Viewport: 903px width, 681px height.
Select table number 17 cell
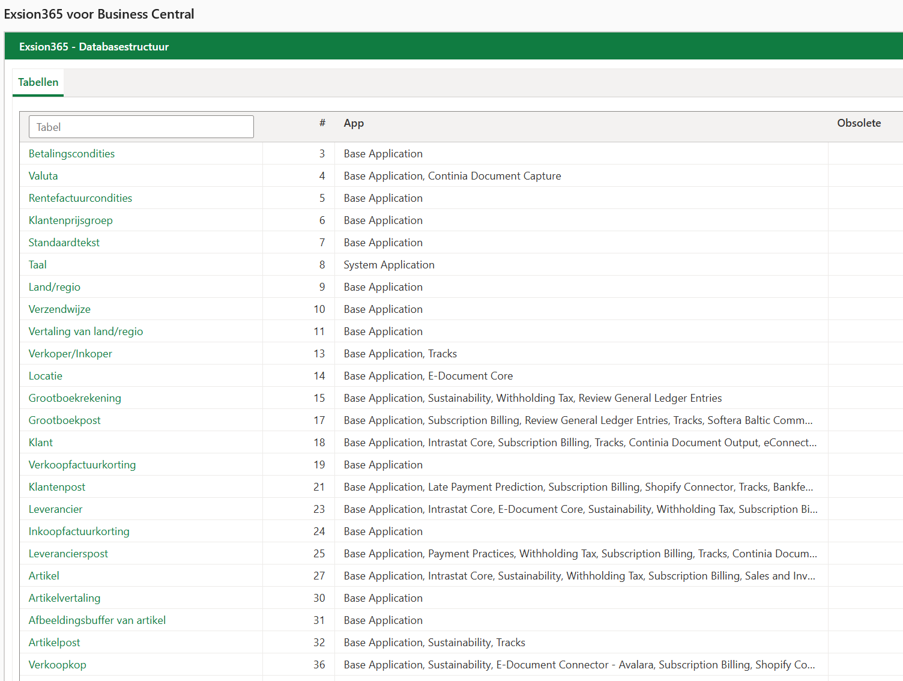point(298,420)
